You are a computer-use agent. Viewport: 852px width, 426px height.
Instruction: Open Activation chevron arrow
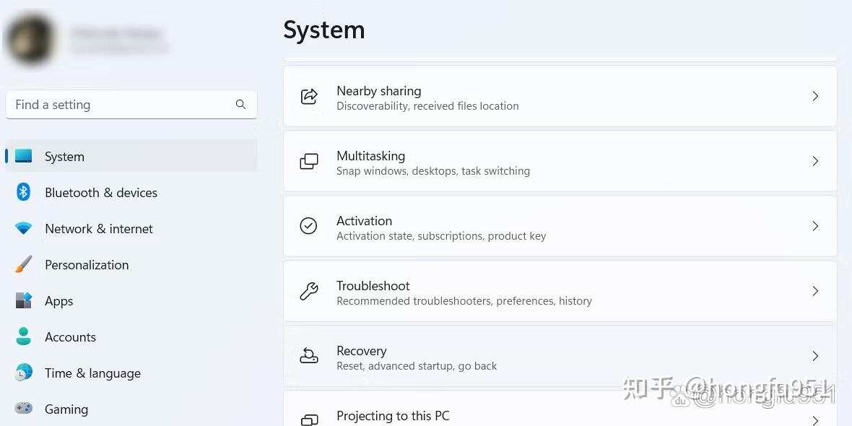tap(815, 227)
